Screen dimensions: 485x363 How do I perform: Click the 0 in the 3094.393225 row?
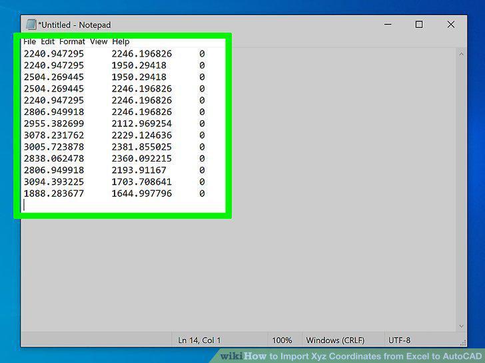(202, 181)
